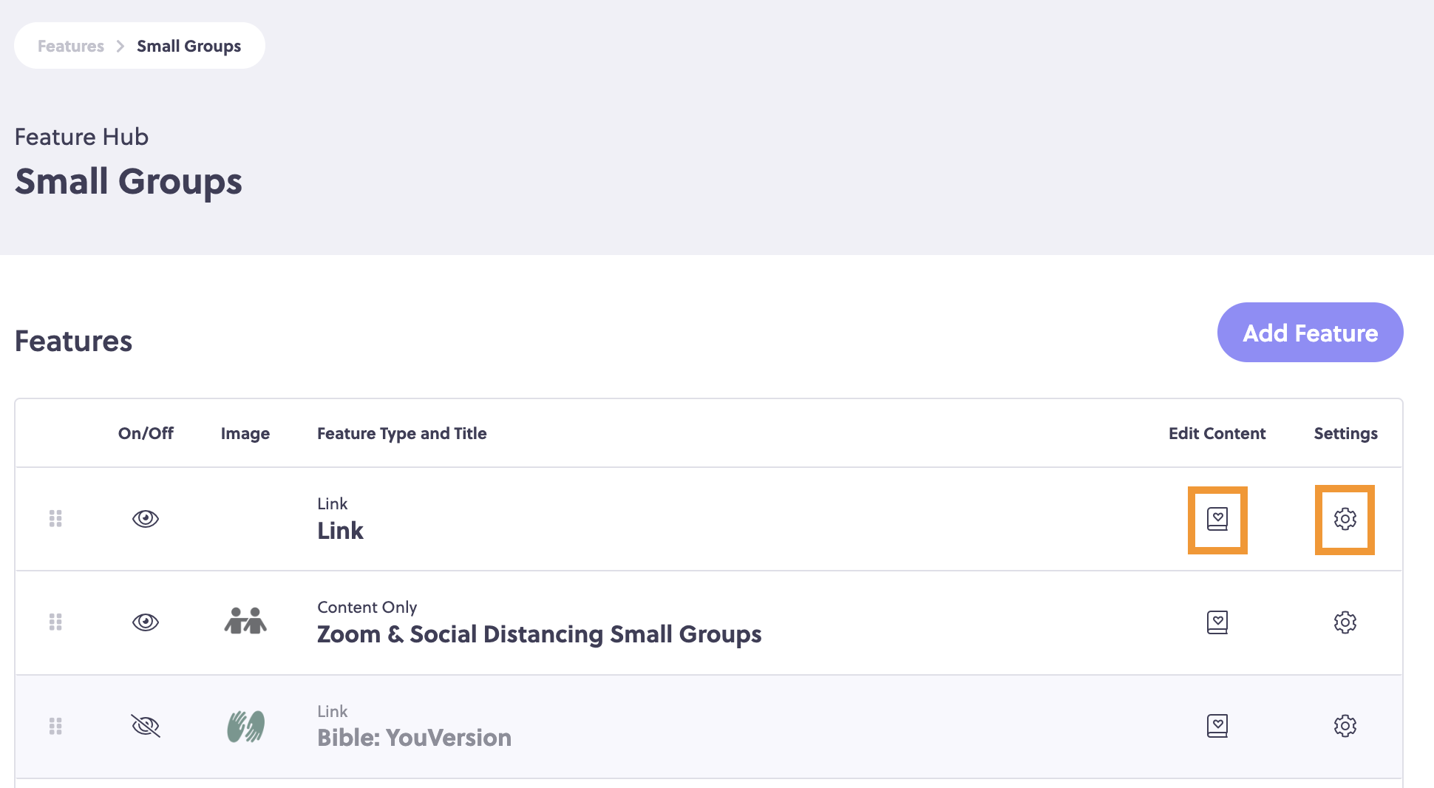Click the people image thumbnail
1434x788 pixels.
245,622
